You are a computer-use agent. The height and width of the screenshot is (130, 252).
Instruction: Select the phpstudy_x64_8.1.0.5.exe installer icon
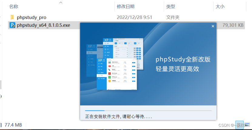click(12, 25)
